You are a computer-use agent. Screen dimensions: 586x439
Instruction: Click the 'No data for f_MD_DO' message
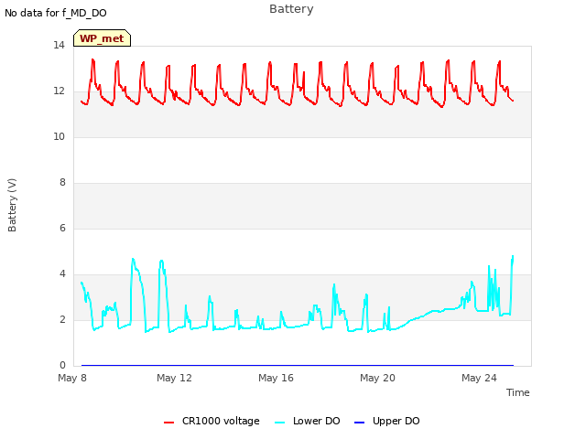click(x=56, y=13)
